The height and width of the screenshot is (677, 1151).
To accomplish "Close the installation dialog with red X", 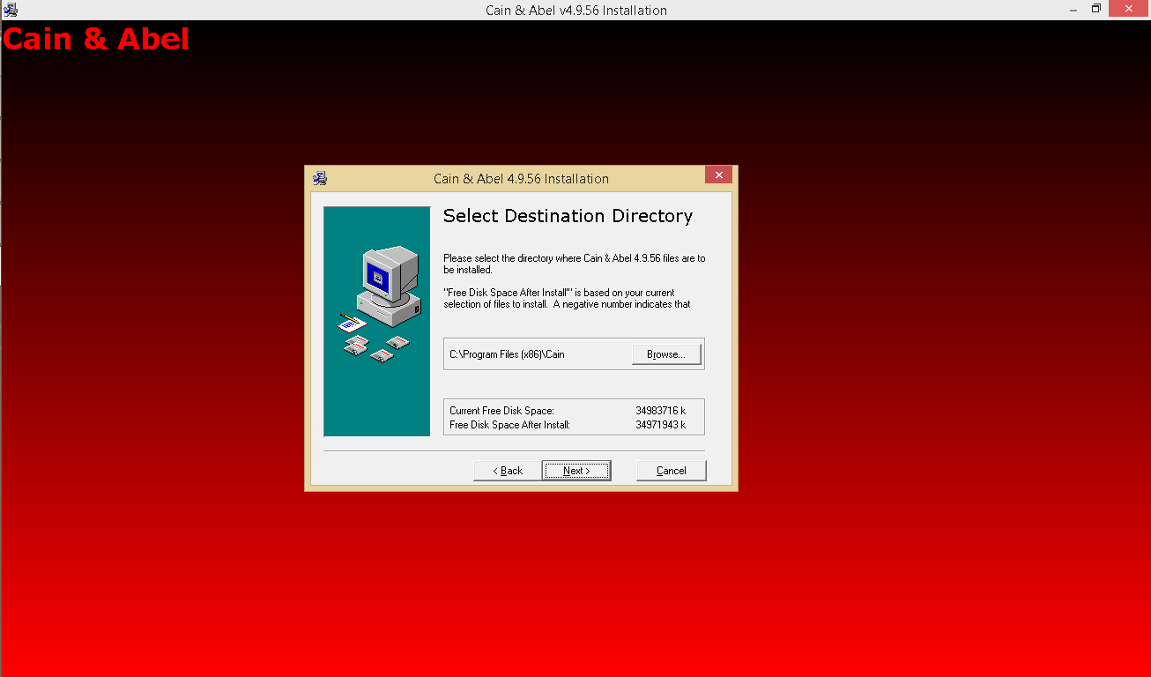I will [718, 175].
